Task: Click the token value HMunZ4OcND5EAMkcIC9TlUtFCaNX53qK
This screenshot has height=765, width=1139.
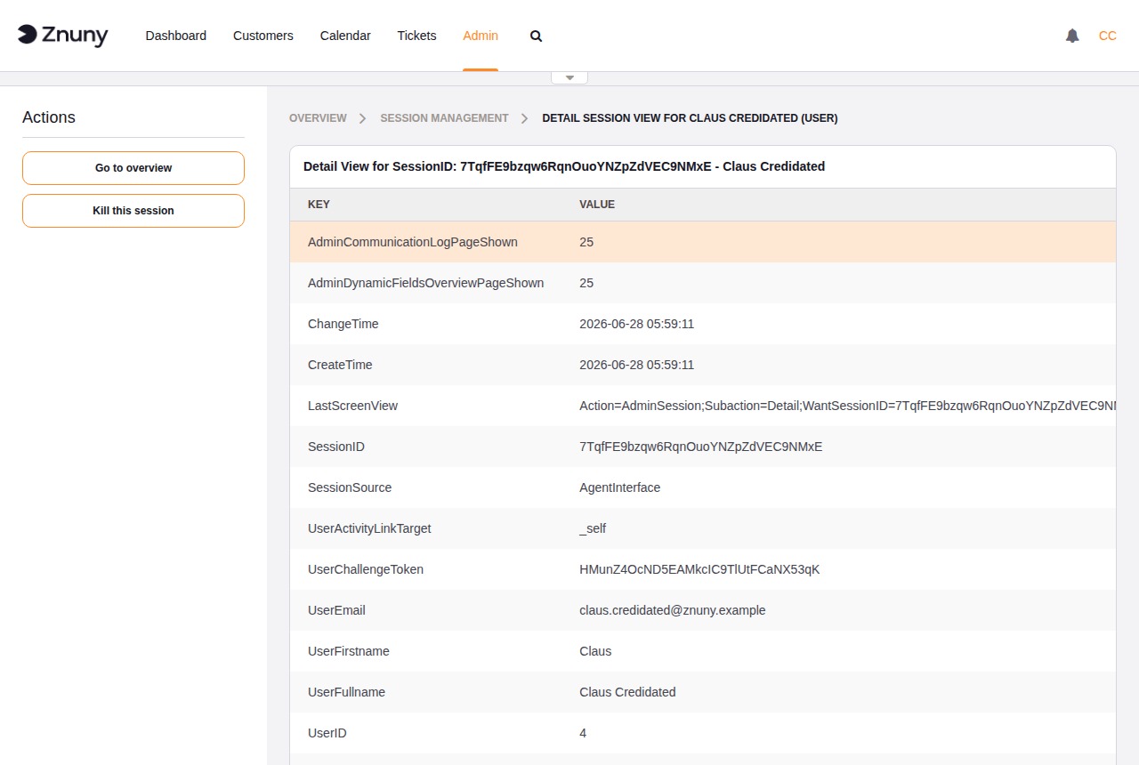Action: tap(699, 569)
